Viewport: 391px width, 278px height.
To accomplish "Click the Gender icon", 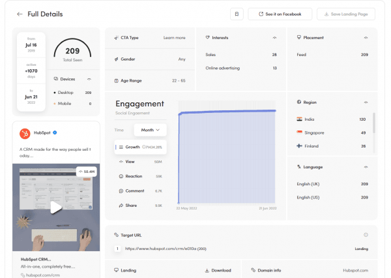I will click(116, 59).
